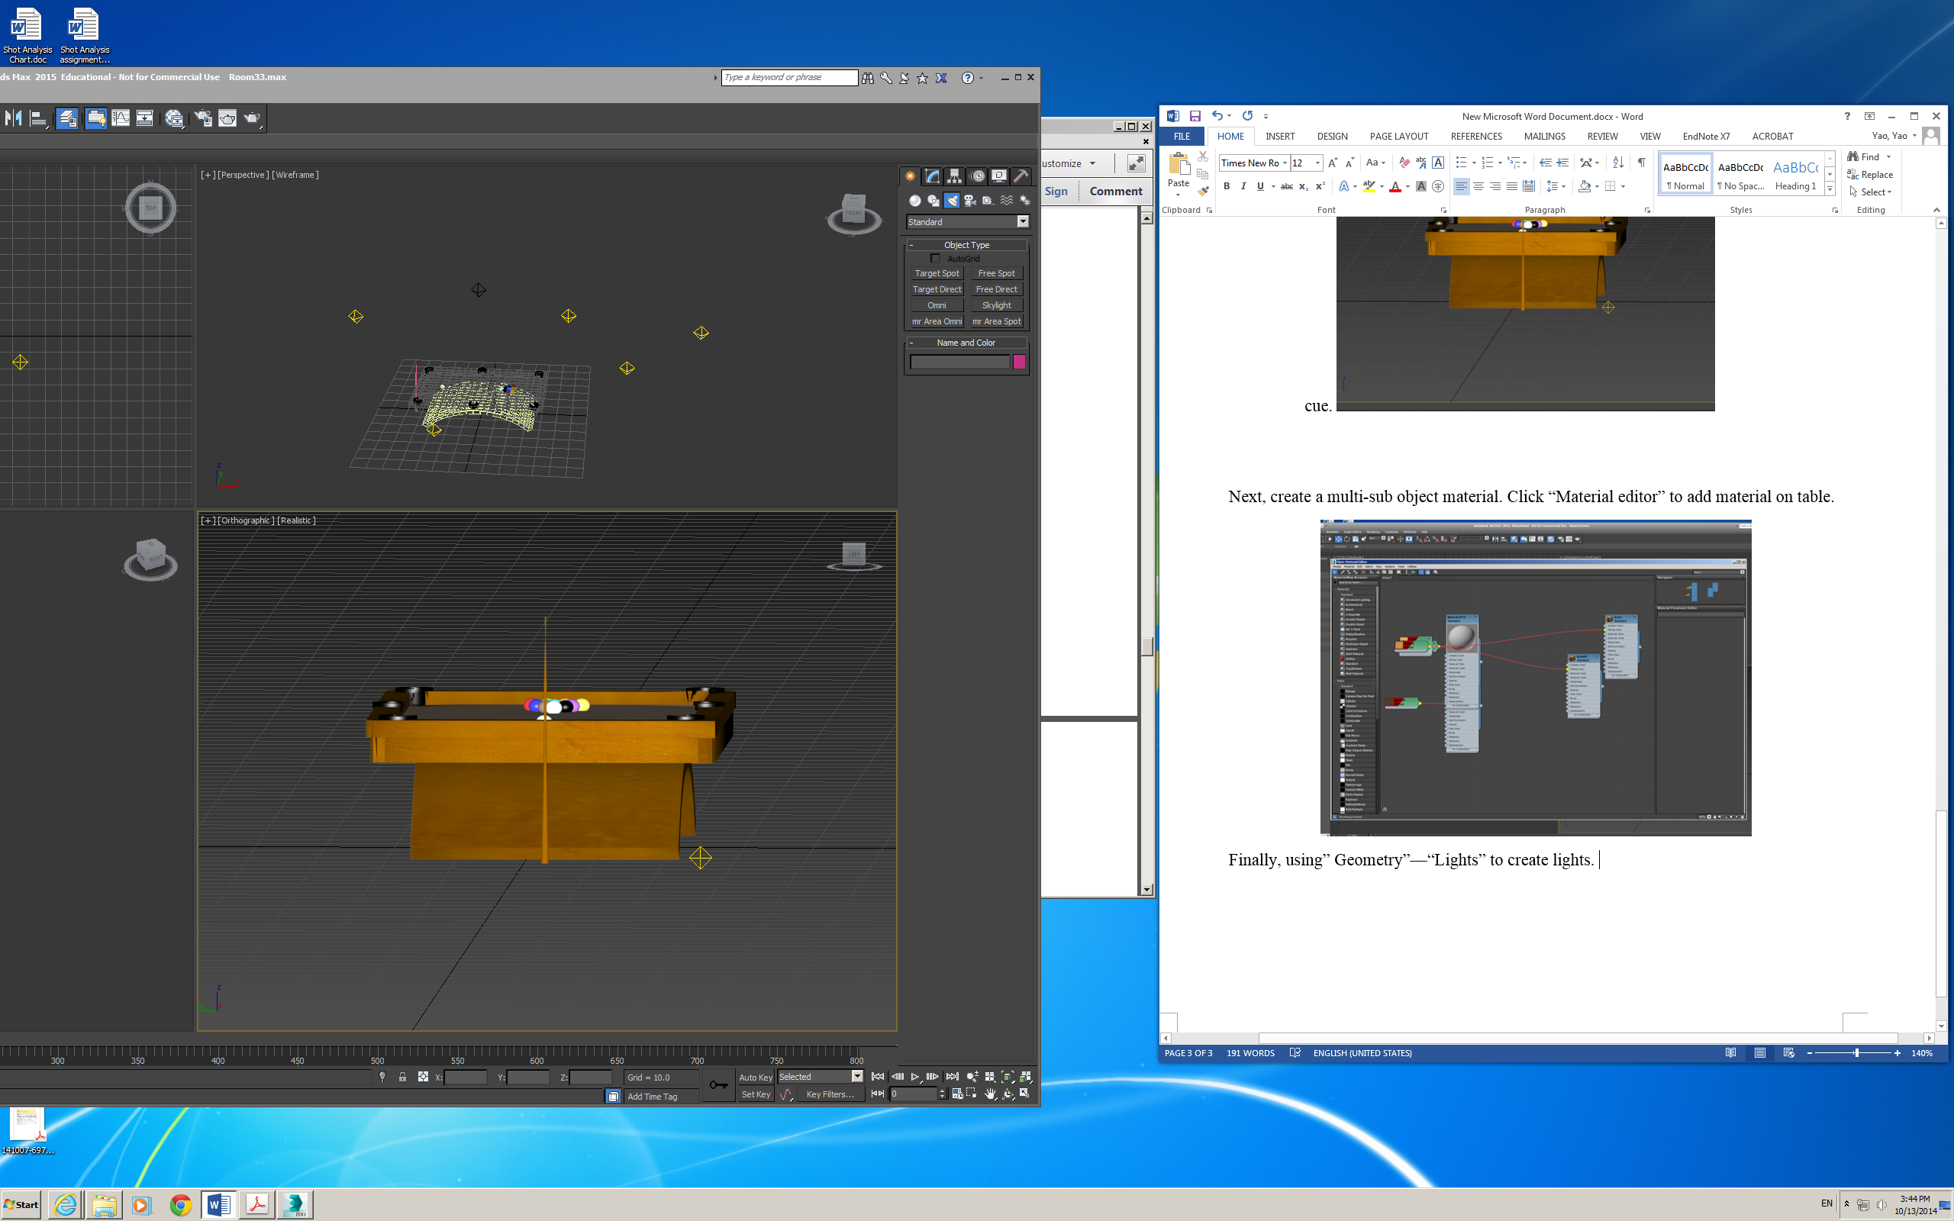Select the Shapes category icon
The image size is (1954, 1221).
(x=933, y=200)
